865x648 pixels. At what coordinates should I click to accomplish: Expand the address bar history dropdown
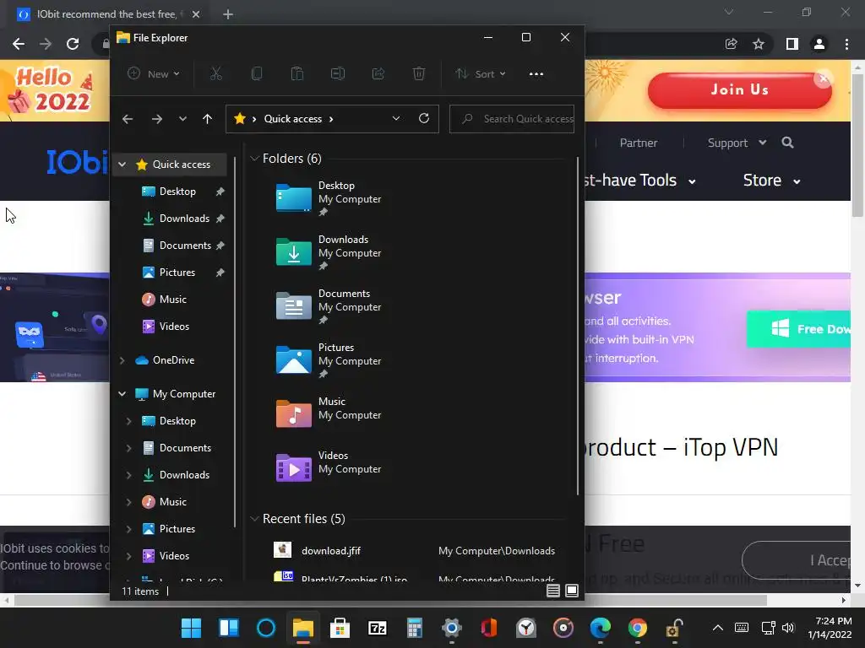[396, 118]
